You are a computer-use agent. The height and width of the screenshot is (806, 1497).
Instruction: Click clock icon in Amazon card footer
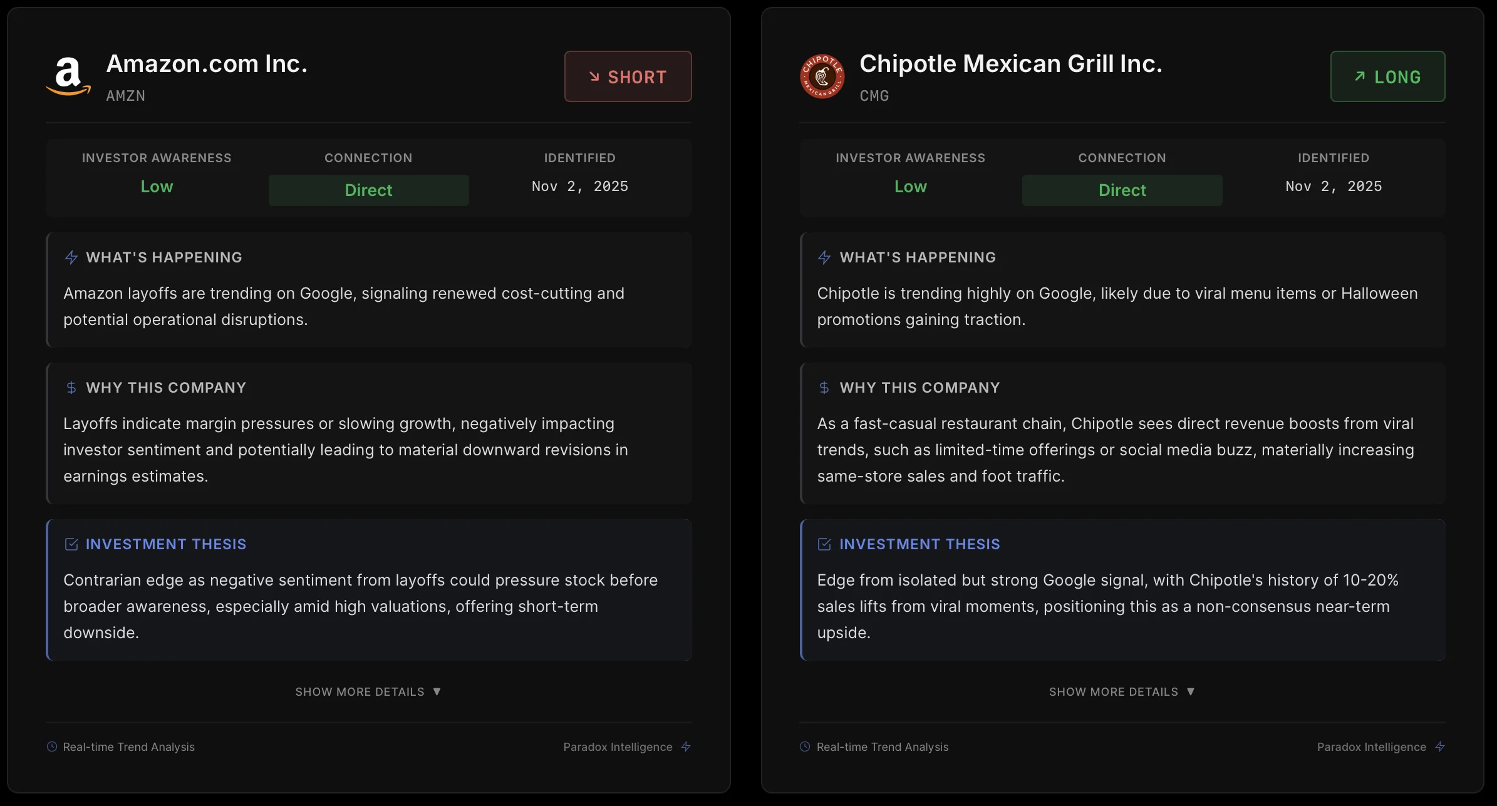pyautogui.click(x=52, y=747)
